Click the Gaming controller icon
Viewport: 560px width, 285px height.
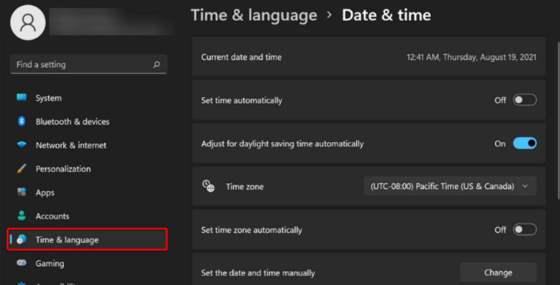22,264
